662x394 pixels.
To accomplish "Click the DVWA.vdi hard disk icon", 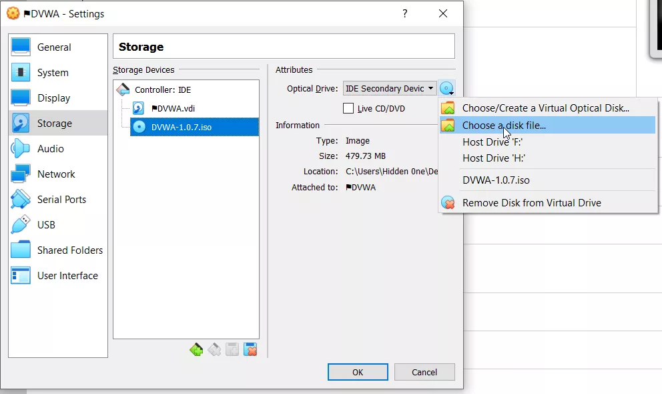I will click(139, 108).
